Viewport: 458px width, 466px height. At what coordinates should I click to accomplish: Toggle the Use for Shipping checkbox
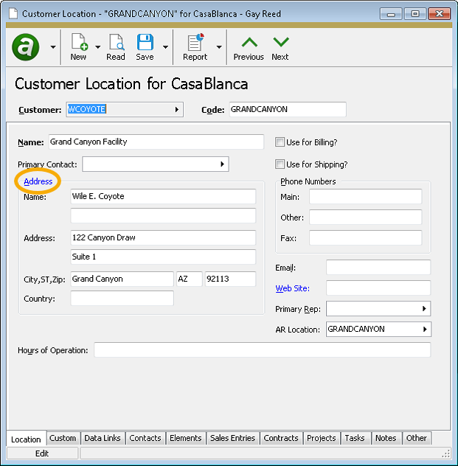point(280,164)
